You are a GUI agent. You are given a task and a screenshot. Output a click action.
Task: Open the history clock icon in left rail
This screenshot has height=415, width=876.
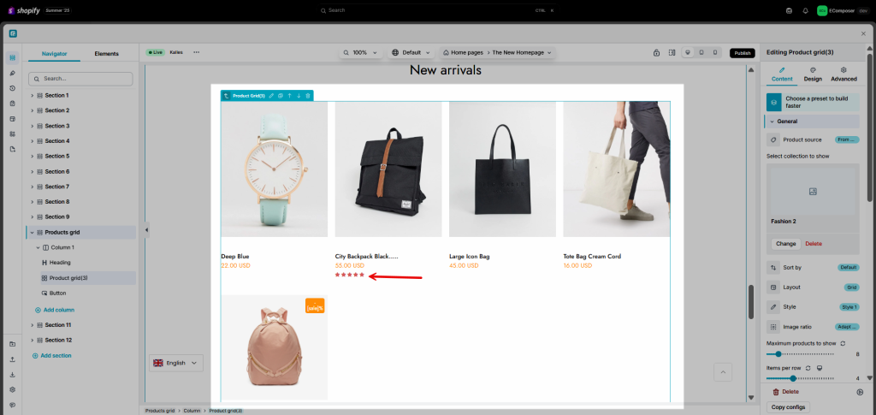(12, 88)
